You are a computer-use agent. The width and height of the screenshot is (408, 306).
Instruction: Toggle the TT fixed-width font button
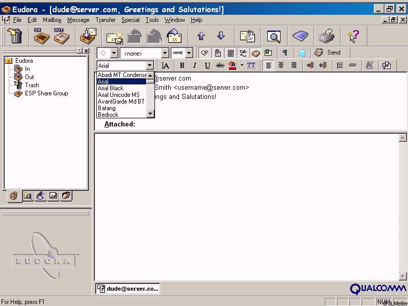click(x=251, y=65)
